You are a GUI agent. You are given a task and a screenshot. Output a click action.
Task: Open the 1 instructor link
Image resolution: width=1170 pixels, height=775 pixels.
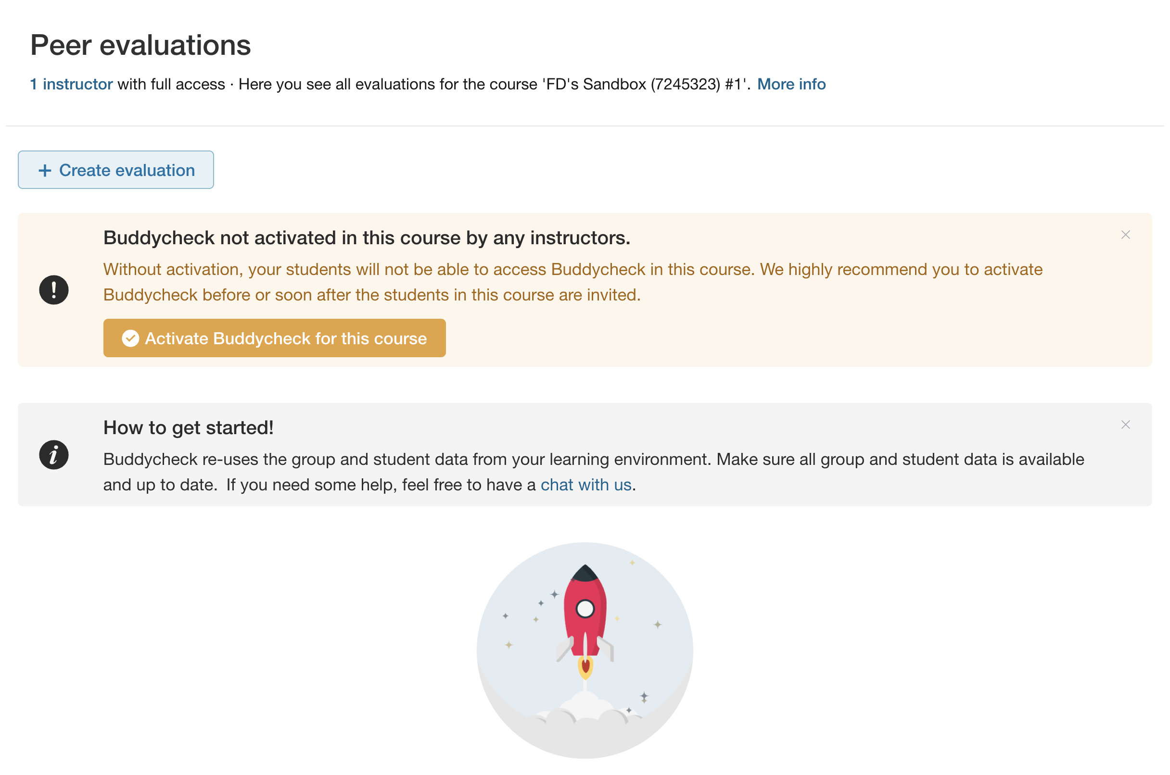[72, 84]
